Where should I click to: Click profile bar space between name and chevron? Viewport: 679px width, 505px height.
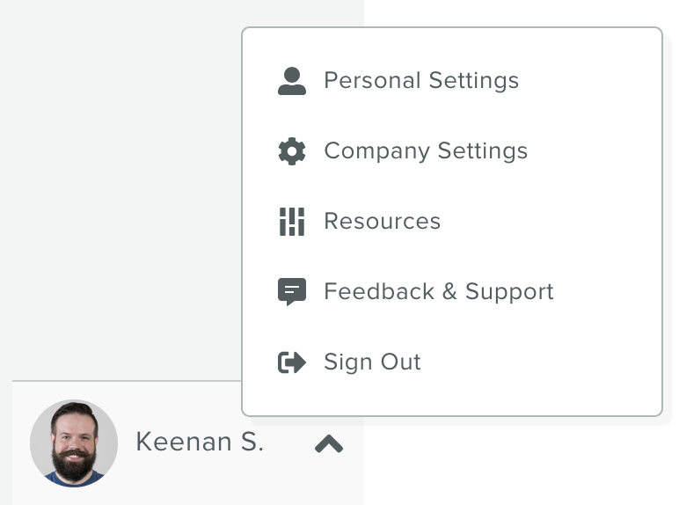point(289,443)
